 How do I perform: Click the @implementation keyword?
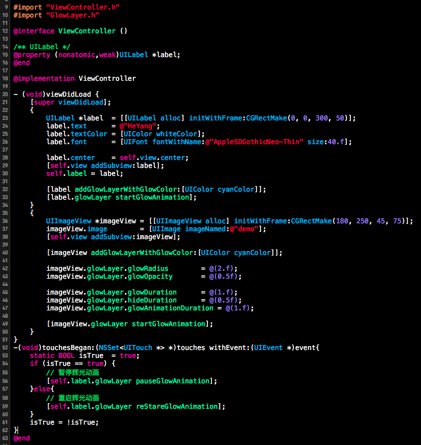pos(44,79)
